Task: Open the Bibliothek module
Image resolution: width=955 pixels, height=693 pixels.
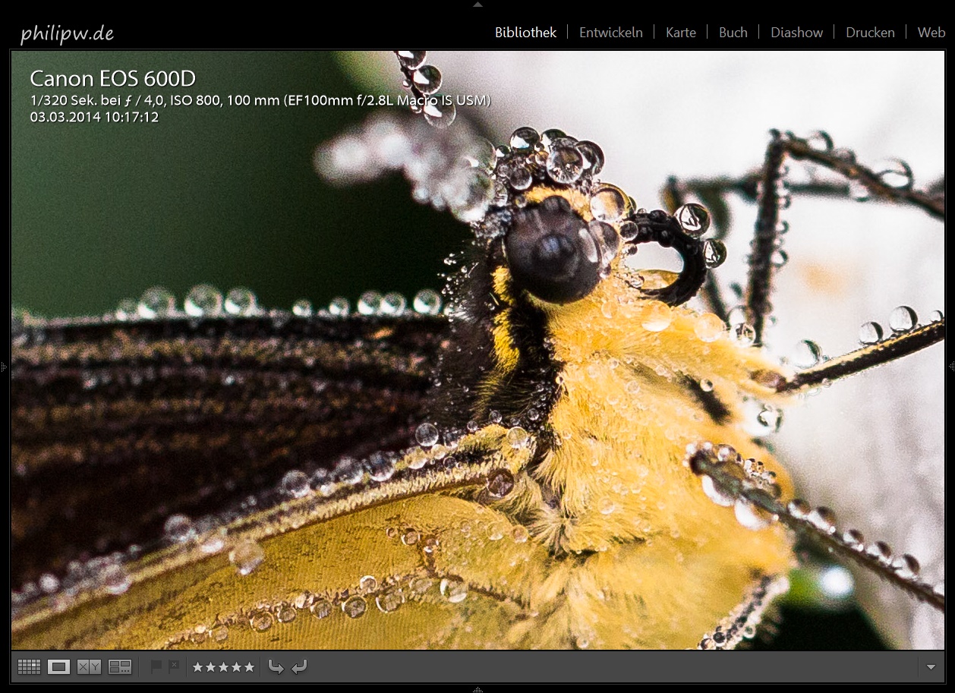Action: [x=526, y=33]
